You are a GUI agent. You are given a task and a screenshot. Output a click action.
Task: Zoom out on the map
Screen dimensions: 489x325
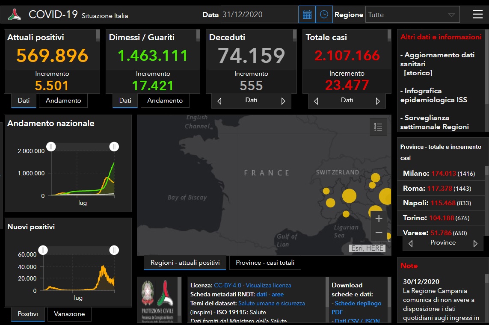(379, 233)
